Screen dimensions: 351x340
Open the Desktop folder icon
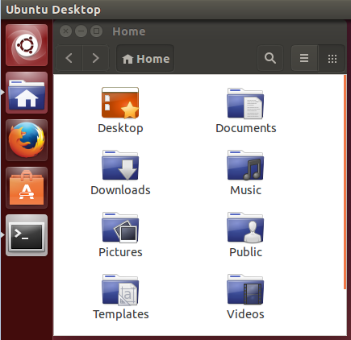pos(120,102)
